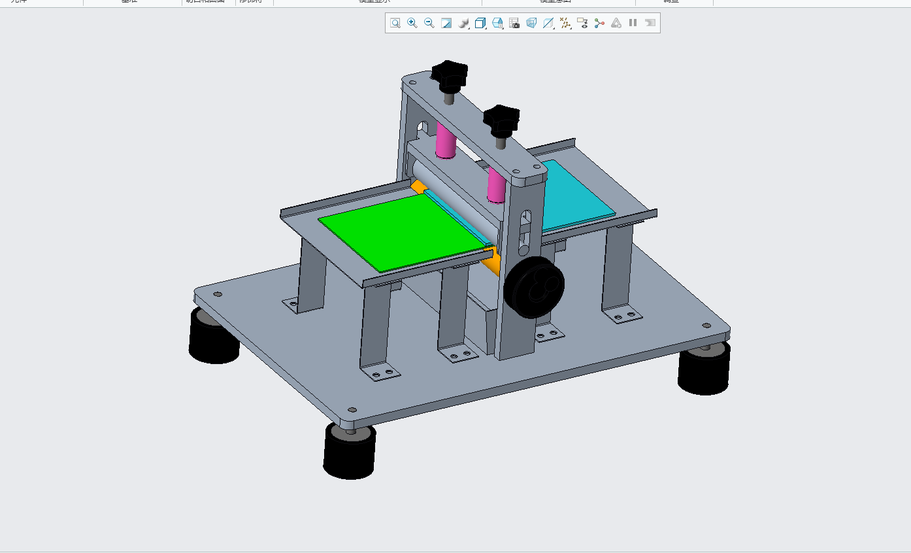
Task: Open the View Manager icon
Action: (497, 23)
